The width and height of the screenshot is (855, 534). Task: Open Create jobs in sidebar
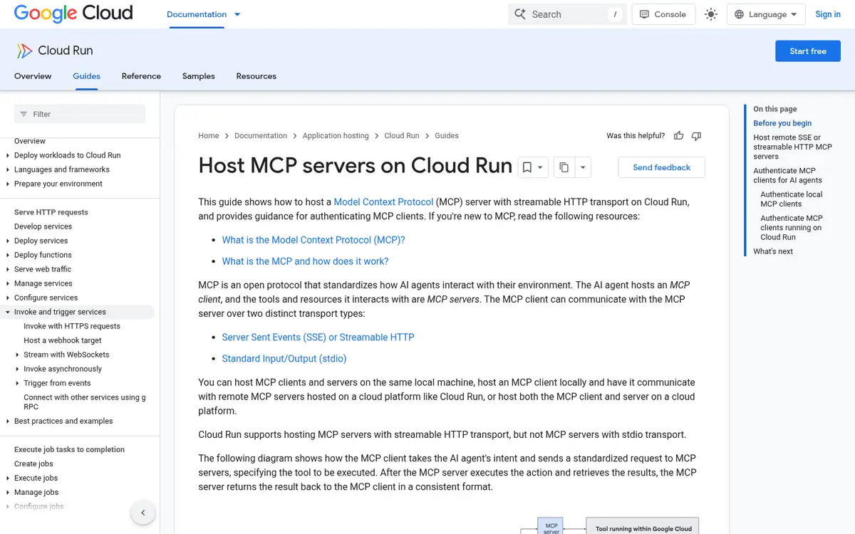pos(33,464)
